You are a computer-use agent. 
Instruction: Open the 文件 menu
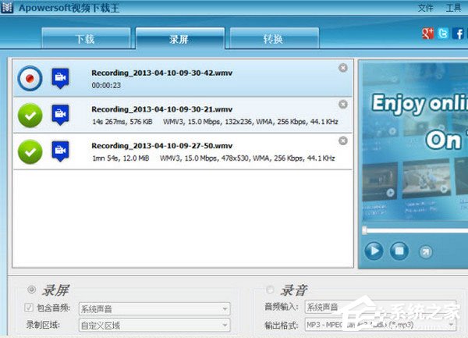425,8
